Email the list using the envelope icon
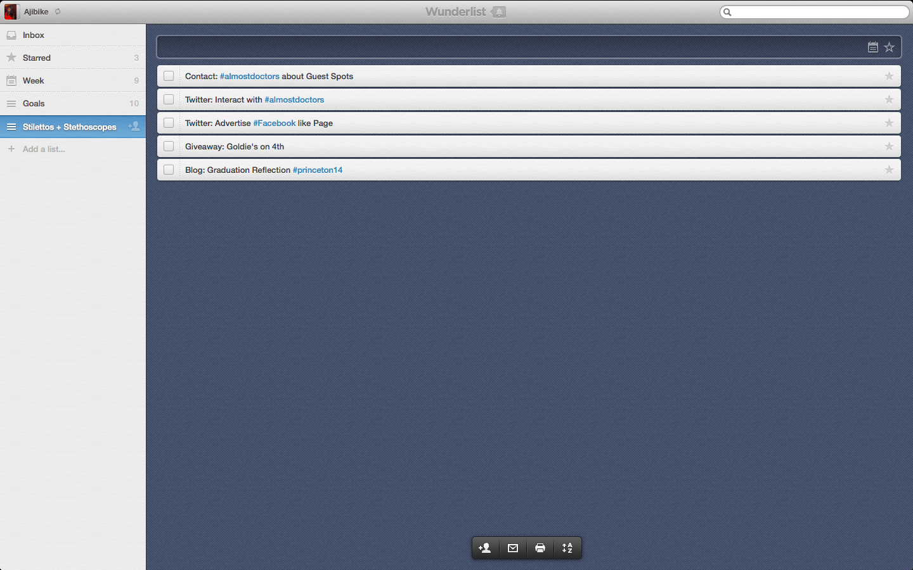913x570 pixels. [x=513, y=548]
